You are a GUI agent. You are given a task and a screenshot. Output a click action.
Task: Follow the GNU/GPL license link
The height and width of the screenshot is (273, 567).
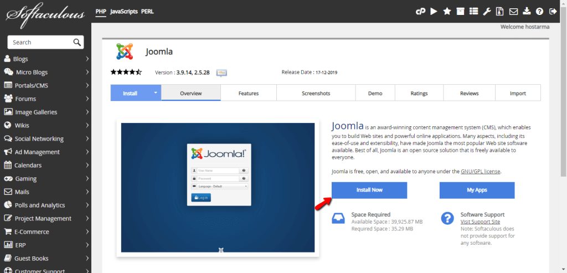click(480, 172)
